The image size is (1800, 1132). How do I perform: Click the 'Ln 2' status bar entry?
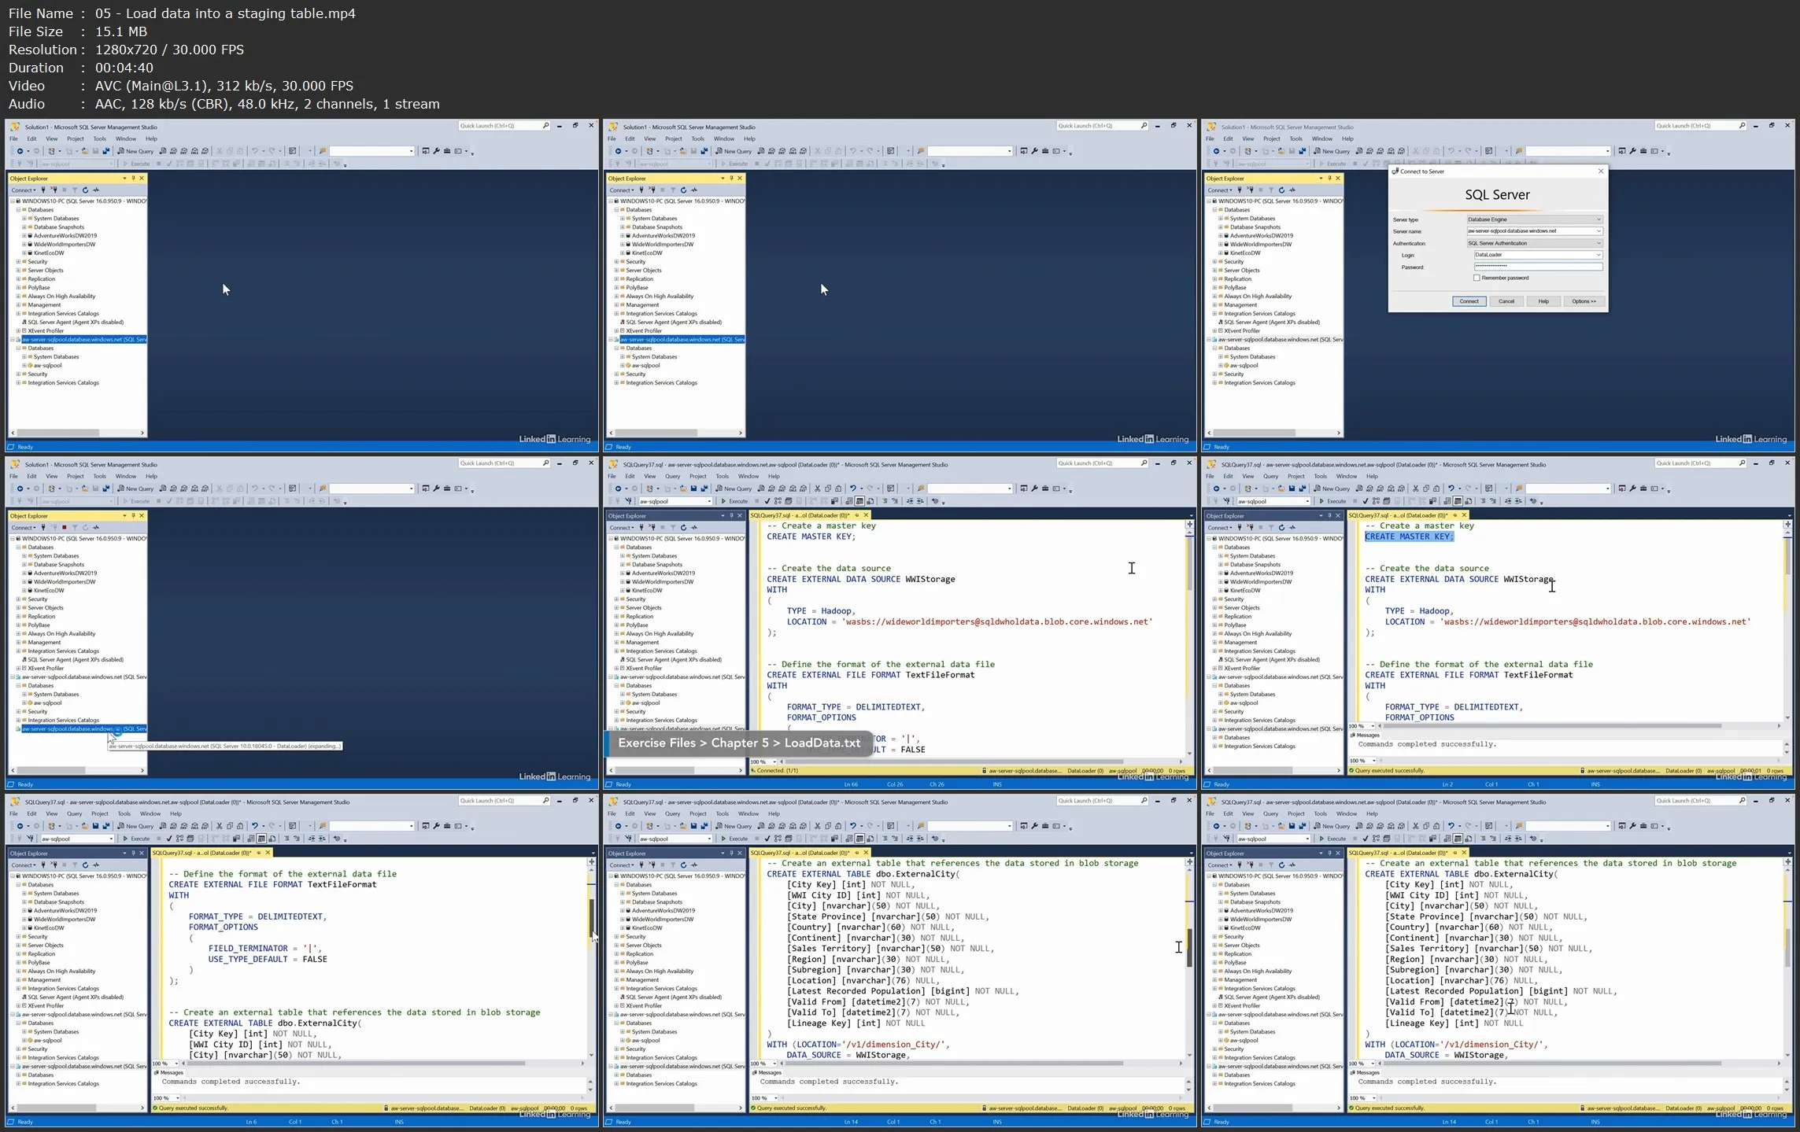1447,784
